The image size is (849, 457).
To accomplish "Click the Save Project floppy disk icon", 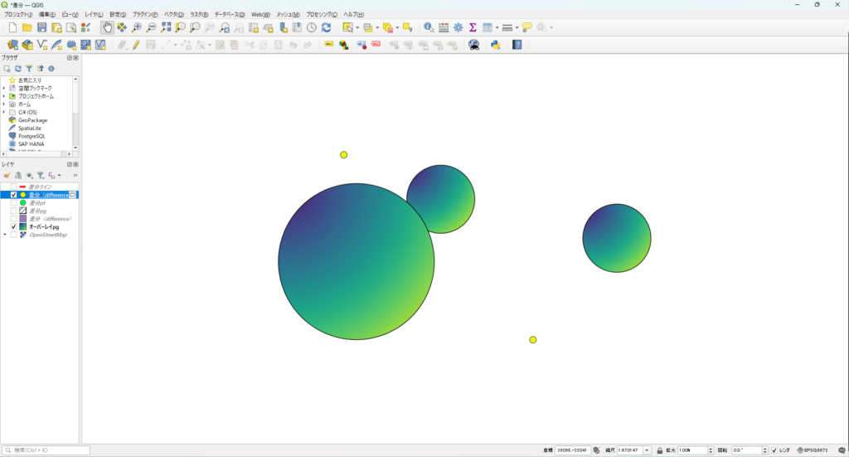I will 41,27.
